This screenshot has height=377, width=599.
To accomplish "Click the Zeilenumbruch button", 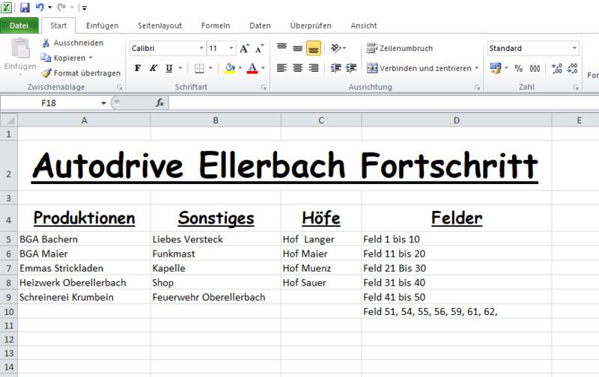I will click(400, 49).
